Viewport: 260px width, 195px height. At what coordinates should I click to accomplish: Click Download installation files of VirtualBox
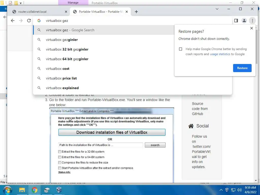tap(112, 132)
